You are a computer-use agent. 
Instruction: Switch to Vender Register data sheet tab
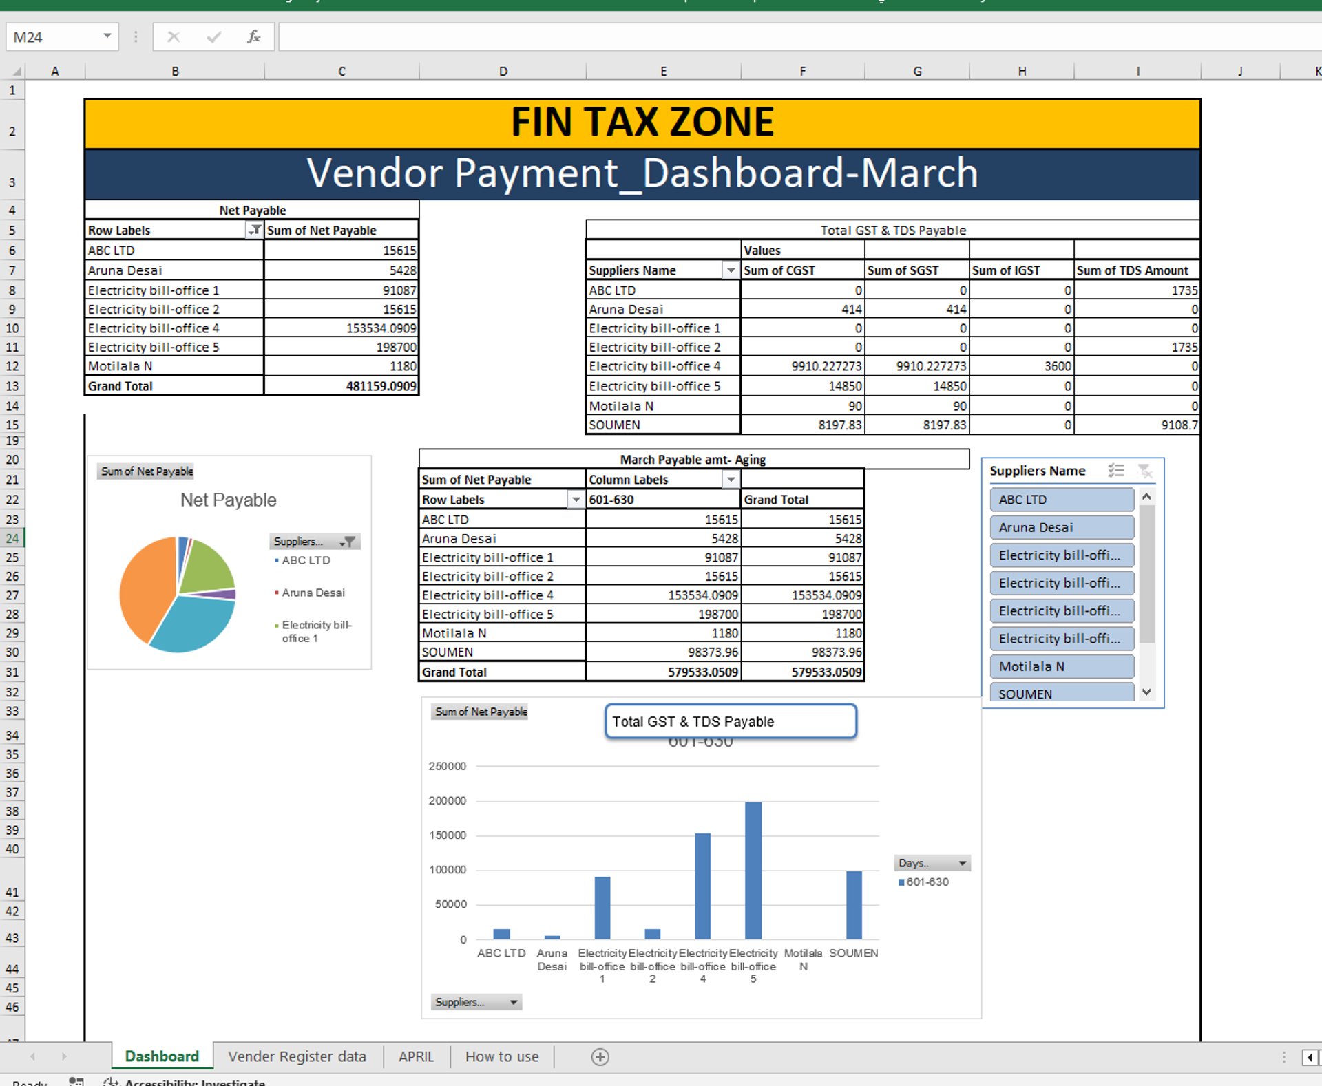pos(297,1056)
